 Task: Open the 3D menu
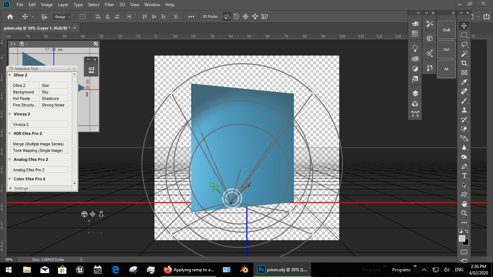pyautogui.click(x=122, y=5)
